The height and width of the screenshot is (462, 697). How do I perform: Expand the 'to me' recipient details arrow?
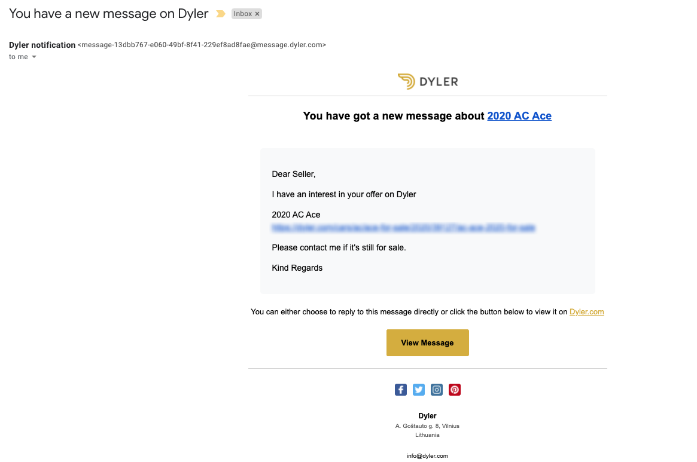click(34, 57)
